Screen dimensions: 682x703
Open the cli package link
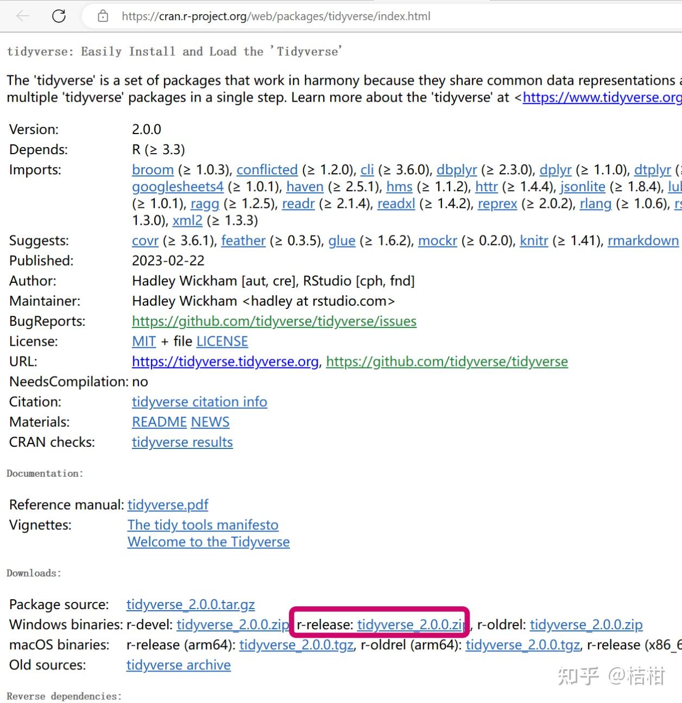coord(367,170)
